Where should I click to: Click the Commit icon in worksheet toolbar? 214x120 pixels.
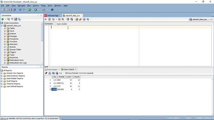(x=68, y=19)
